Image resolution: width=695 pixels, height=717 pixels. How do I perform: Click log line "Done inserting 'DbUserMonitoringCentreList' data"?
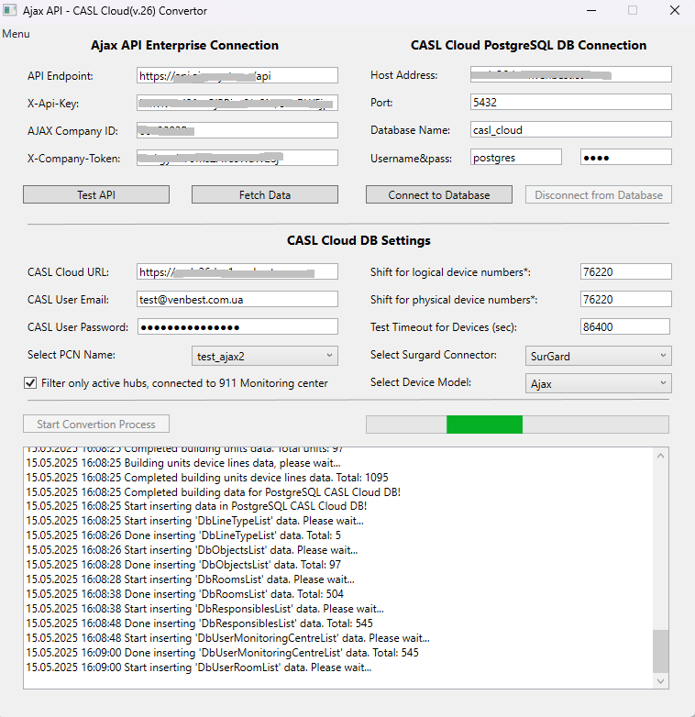(x=222, y=653)
